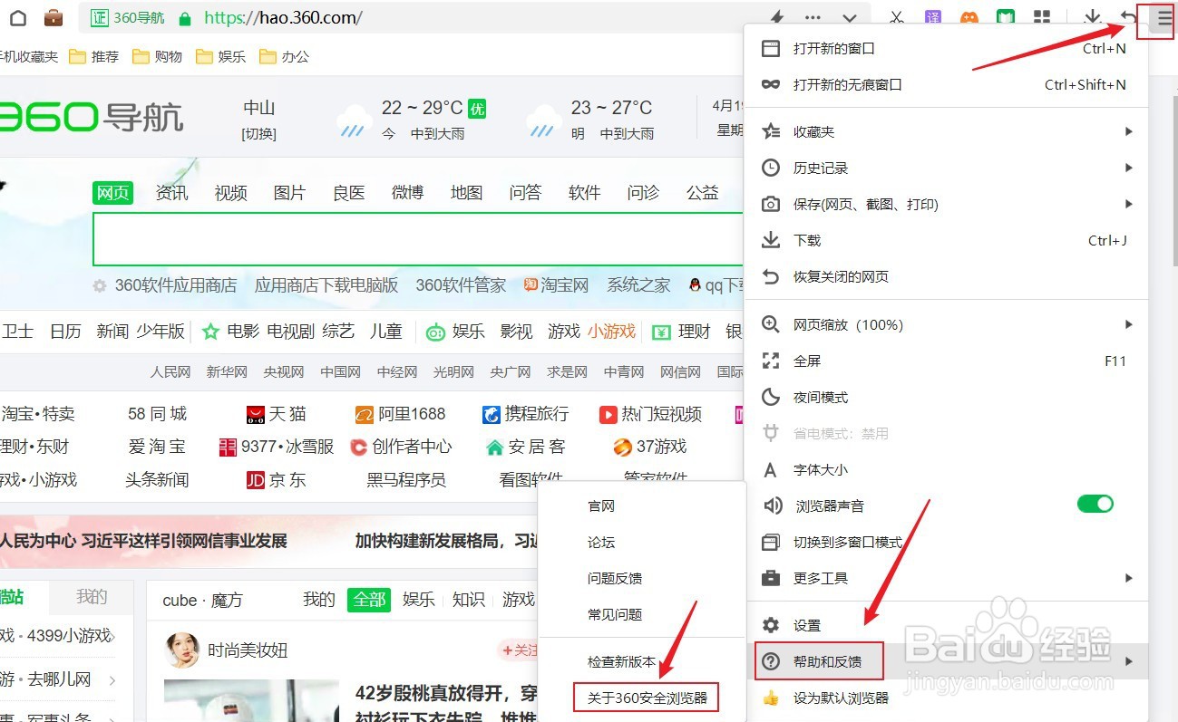Image resolution: width=1178 pixels, height=722 pixels.
Task: Expand 保存(网页、截图、打印) submenu
Action: tap(946, 204)
